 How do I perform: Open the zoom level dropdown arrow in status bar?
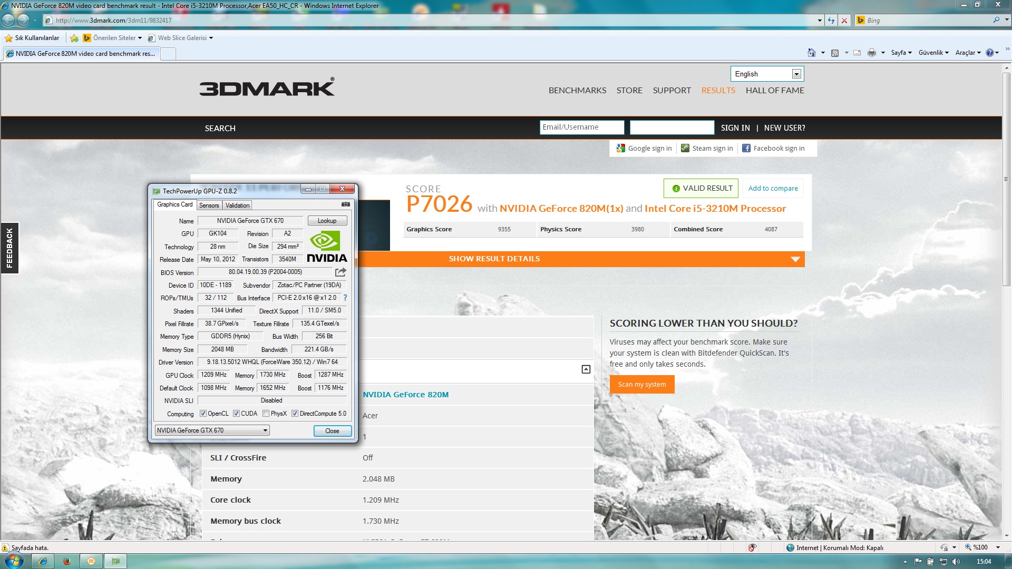[997, 547]
